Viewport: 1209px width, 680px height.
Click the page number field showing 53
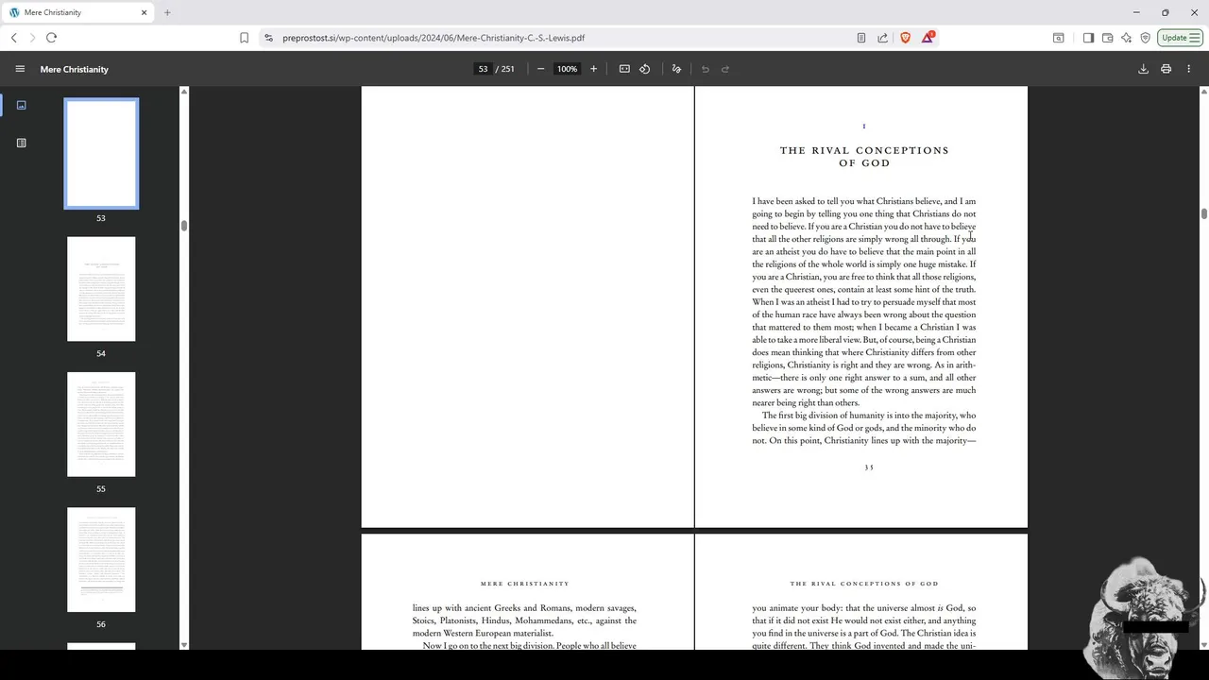(x=483, y=69)
